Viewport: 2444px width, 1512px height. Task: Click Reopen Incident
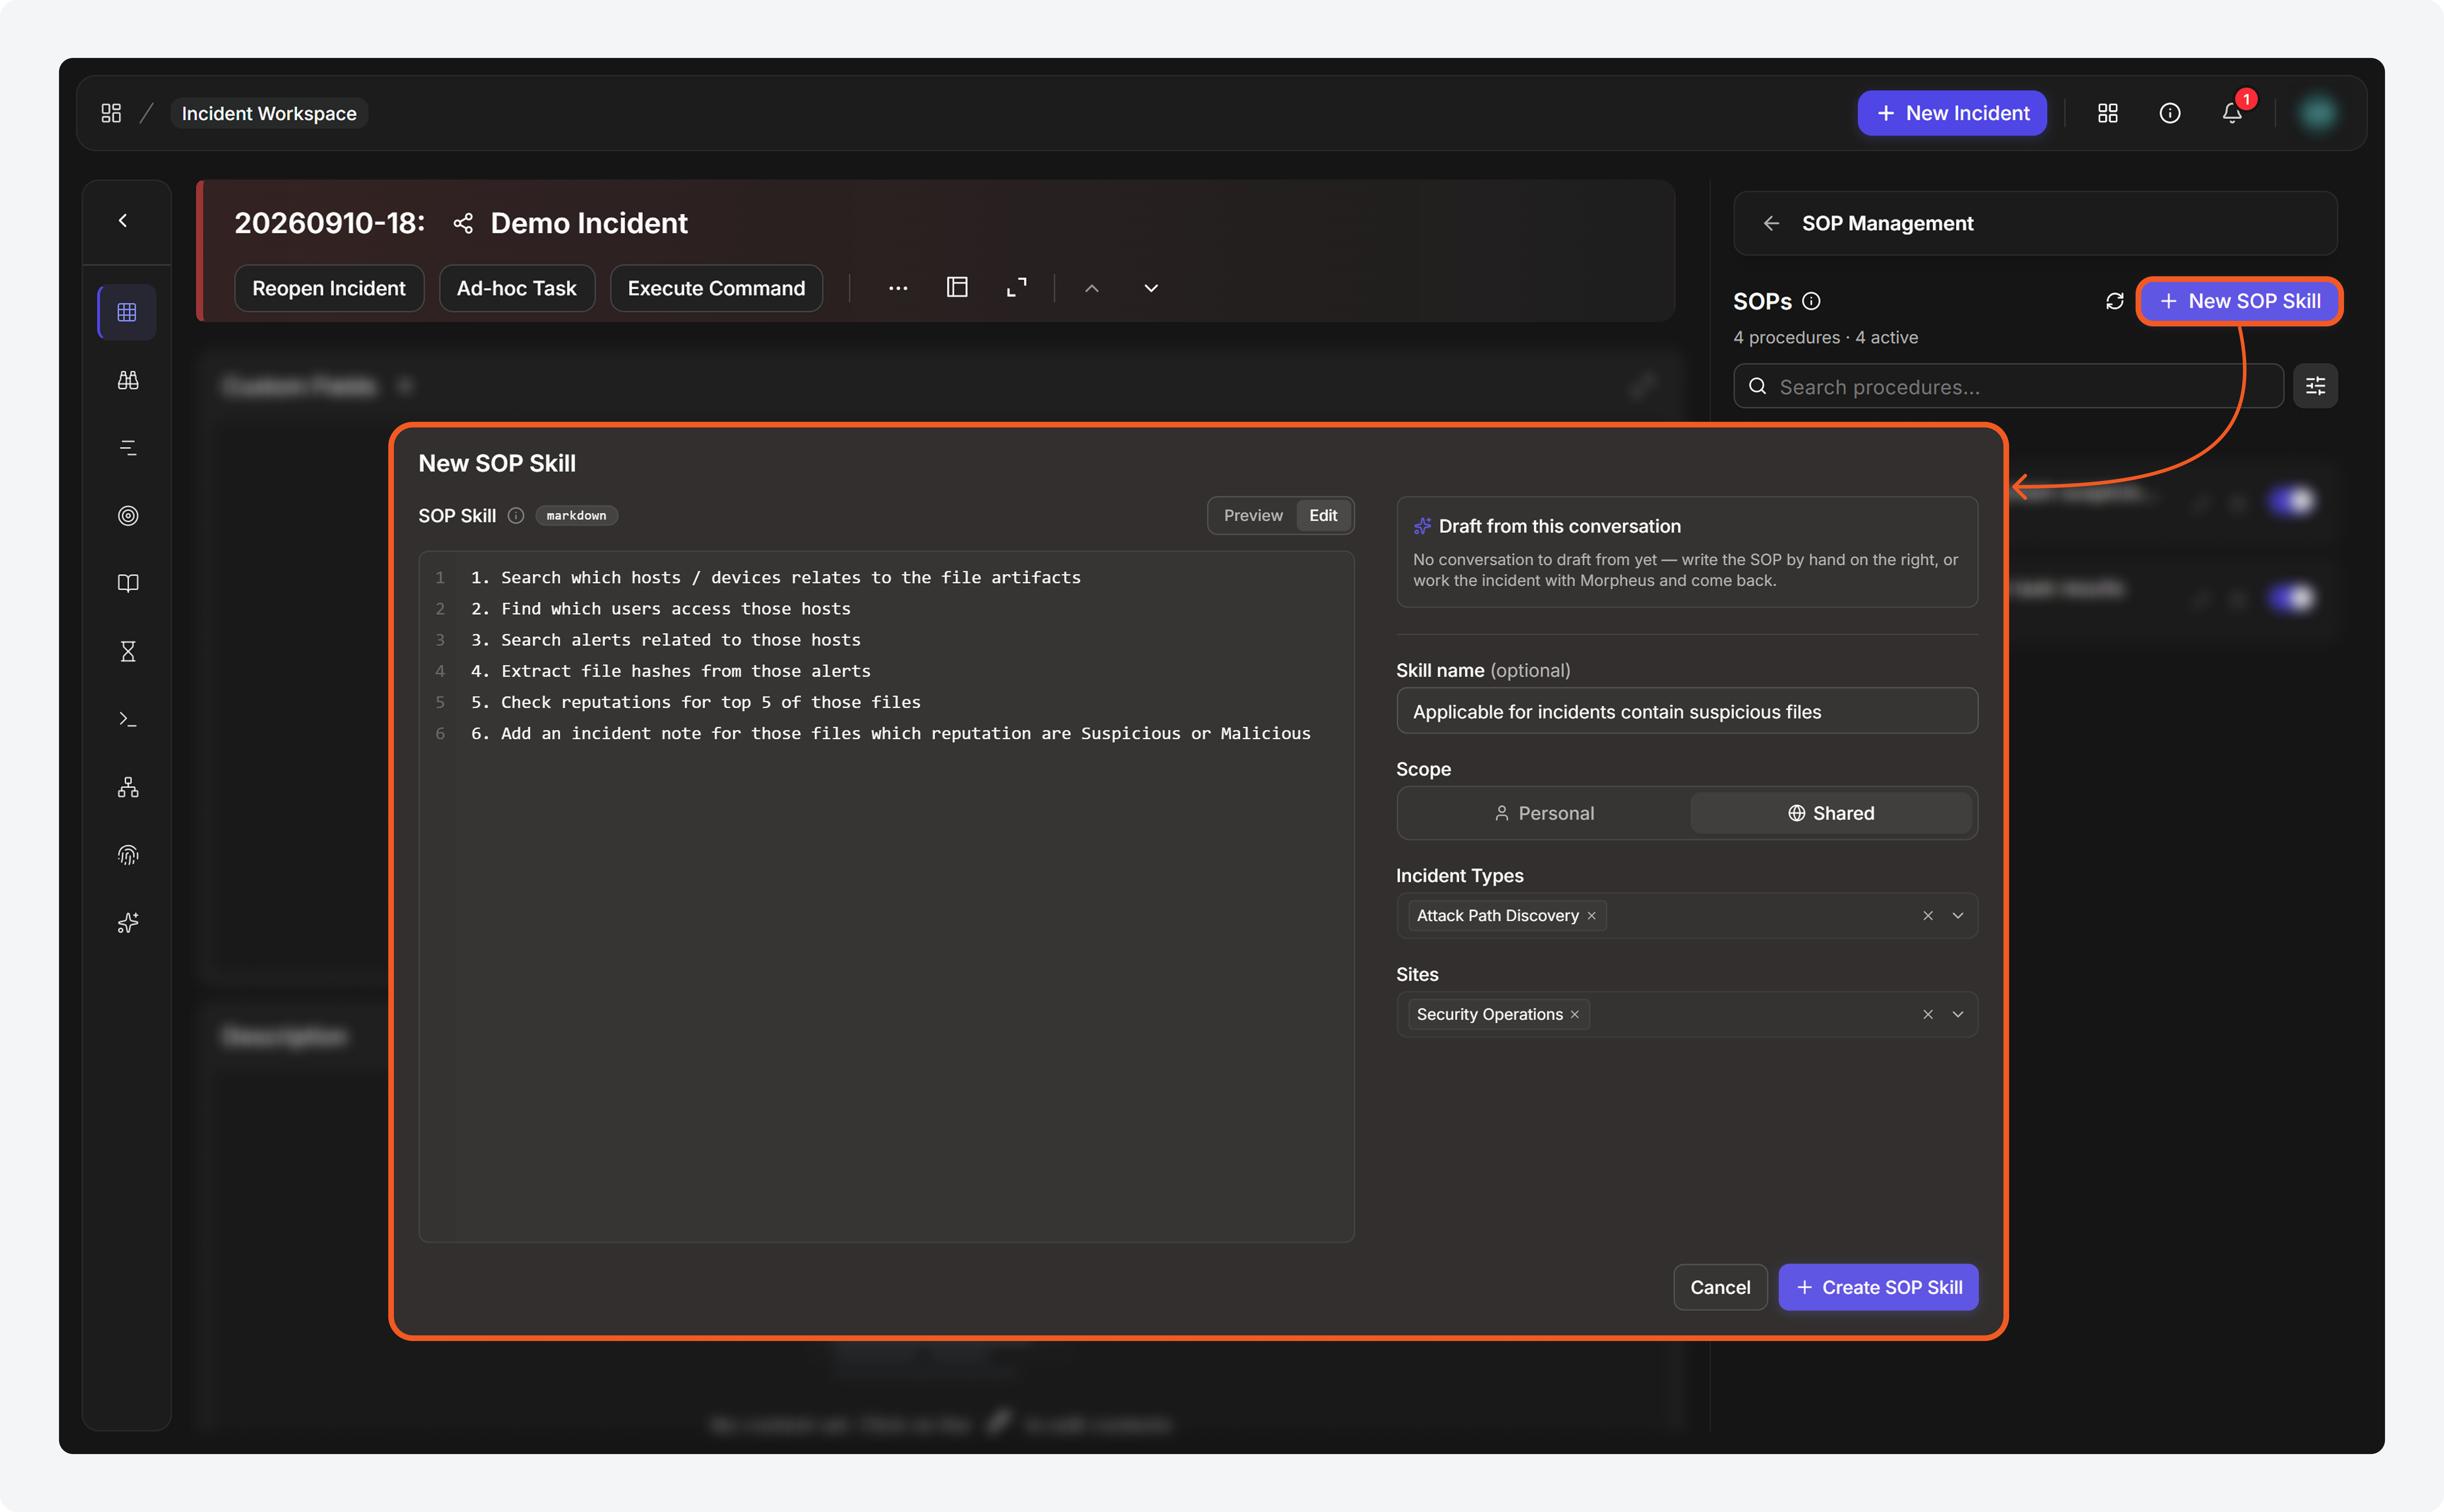pyautogui.click(x=329, y=288)
